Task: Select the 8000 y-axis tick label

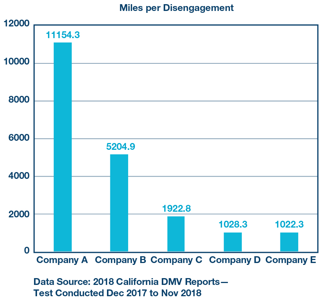Action: click(x=19, y=100)
